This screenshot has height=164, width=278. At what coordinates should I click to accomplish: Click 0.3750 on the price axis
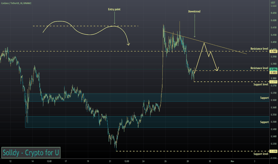pos(274,86)
